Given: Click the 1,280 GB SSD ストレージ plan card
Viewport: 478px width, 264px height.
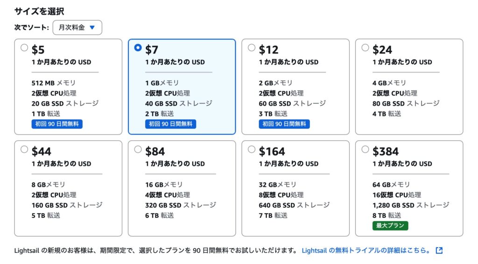Looking at the screenshot, I should [x=409, y=189].
